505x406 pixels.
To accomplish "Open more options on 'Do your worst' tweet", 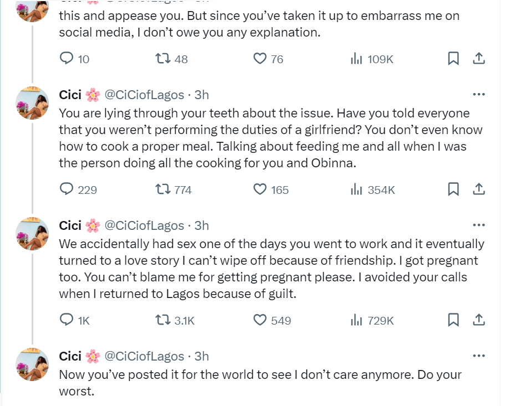I will pos(478,356).
